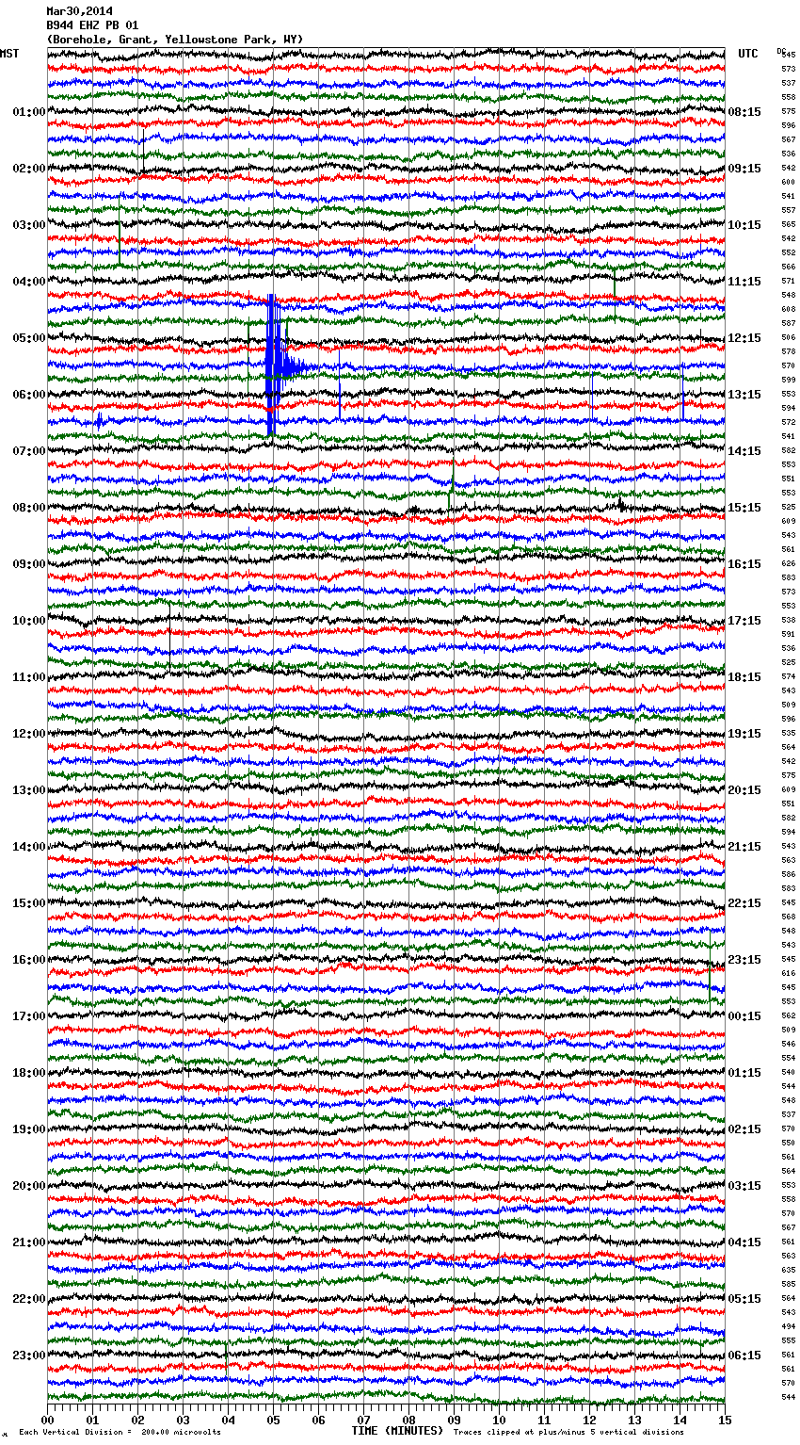Select the 01:00 MST time label
Image resolution: width=800 pixels, height=1445 pixels.
pyautogui.click(x=29, y=112)
